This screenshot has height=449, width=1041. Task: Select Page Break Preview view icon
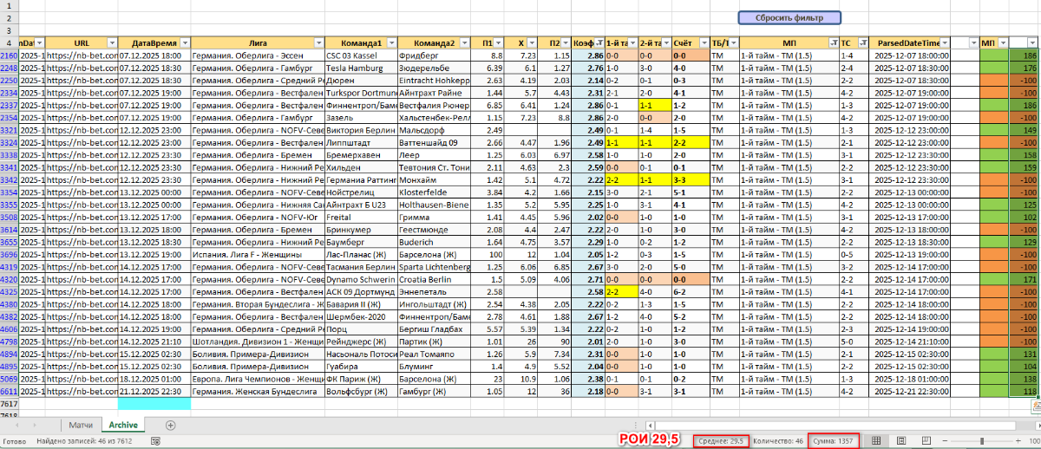click(x=926, y=441)
